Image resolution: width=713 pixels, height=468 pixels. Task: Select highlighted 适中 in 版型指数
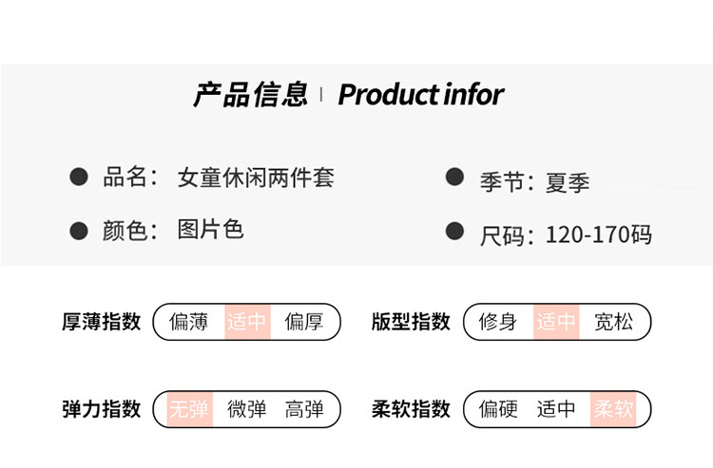[556, 322]
